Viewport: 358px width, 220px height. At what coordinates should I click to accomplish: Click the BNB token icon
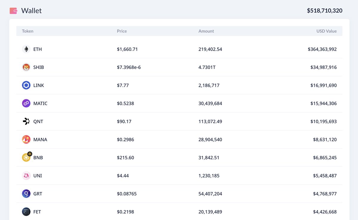point(27,157)
